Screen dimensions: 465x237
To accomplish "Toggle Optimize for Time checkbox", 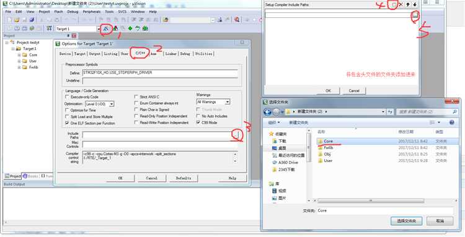I will pos(67,110).
